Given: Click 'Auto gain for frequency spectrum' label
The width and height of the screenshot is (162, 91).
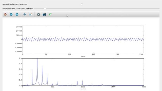Looking at the screenshot, I should click(15, 4).
